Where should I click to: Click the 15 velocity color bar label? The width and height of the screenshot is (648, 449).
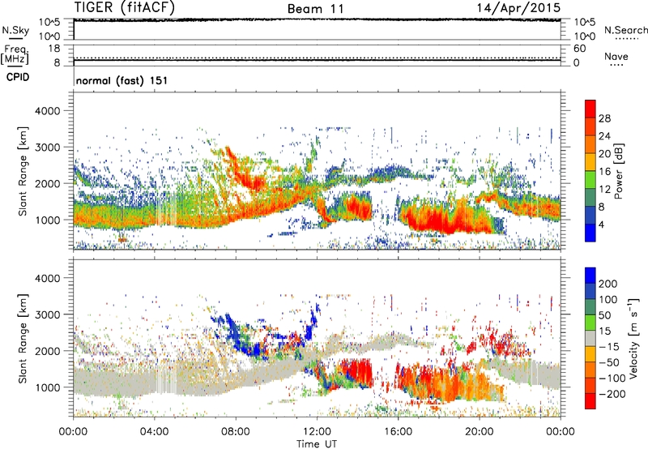point(604,331)
